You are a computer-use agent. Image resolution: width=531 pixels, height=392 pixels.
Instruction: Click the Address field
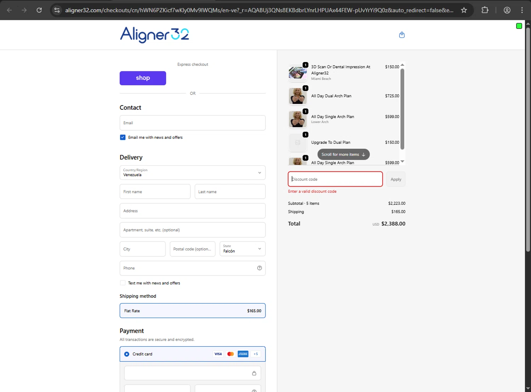tap(193, 211)
